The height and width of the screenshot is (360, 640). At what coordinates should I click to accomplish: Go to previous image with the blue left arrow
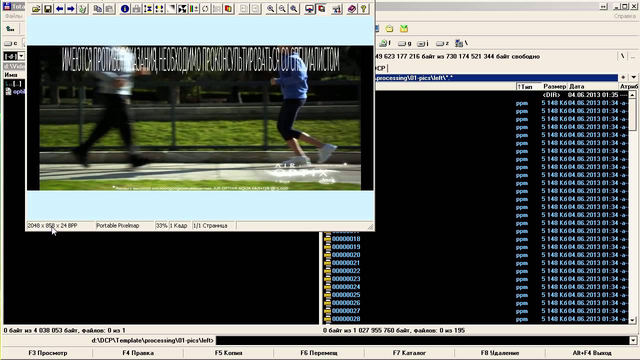59,9
